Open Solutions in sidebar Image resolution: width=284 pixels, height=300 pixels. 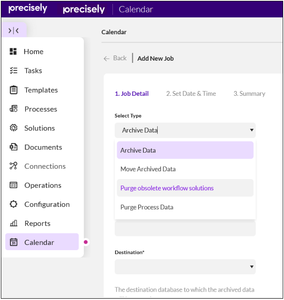tap(40, 128)
